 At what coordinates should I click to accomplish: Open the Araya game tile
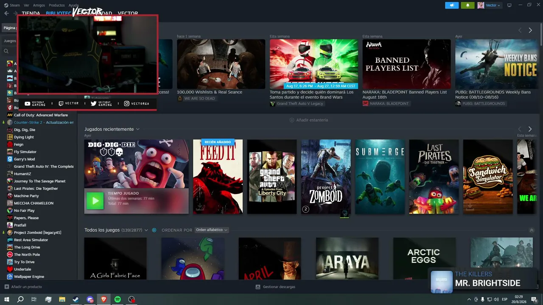point(347,258)
